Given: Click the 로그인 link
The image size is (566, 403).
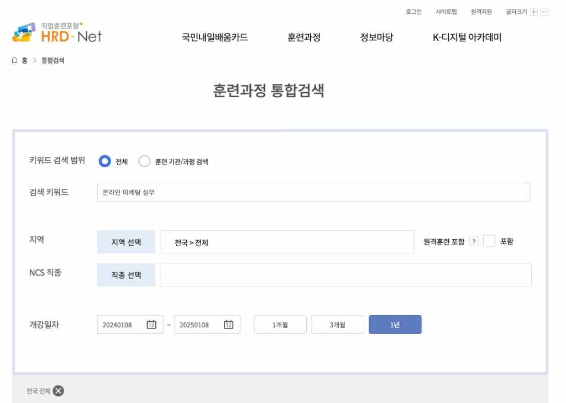Looking at the screenshot, I should [413, 12].
